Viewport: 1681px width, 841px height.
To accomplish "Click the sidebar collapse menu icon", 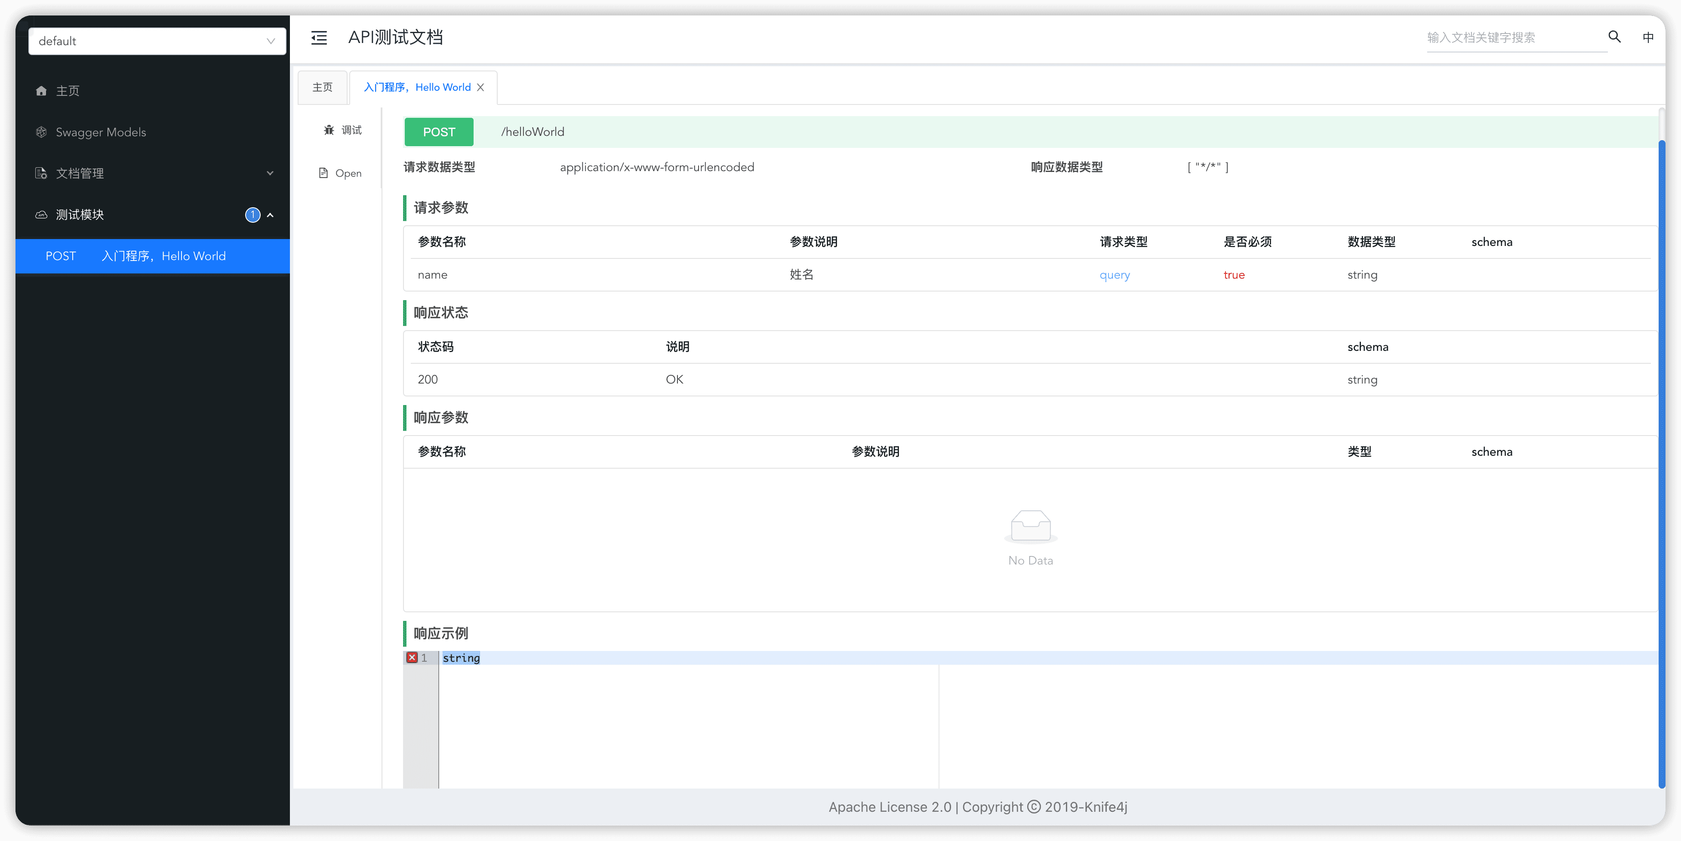I will point(319,38).
